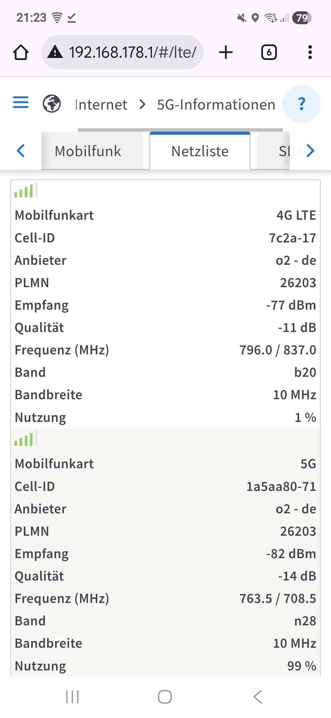This screenshot has width=331, height=718.
Task: Open a new browser tab
Action: [x=226, y=52]
